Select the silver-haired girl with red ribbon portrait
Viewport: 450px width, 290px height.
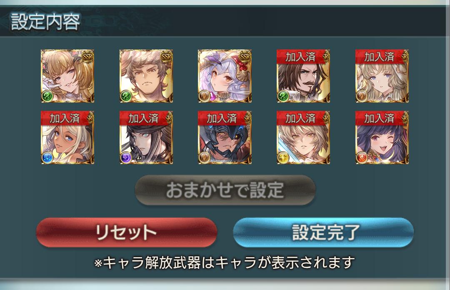click(x=225, y=76)
